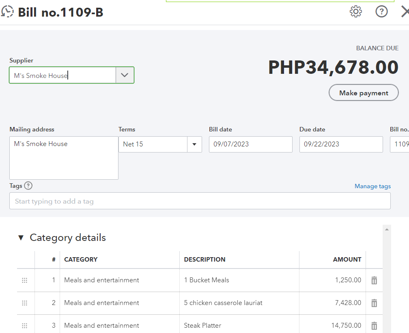The height and width of the screenshot is (333, 409).
Task: Click the Bill date field
Action: 250,144
